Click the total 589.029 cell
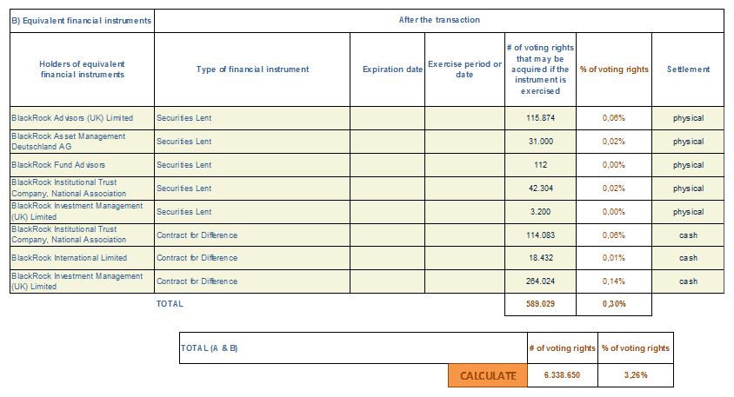Viewport: 734px width, 397px height. pyautogui.click(x=540, y=304)
